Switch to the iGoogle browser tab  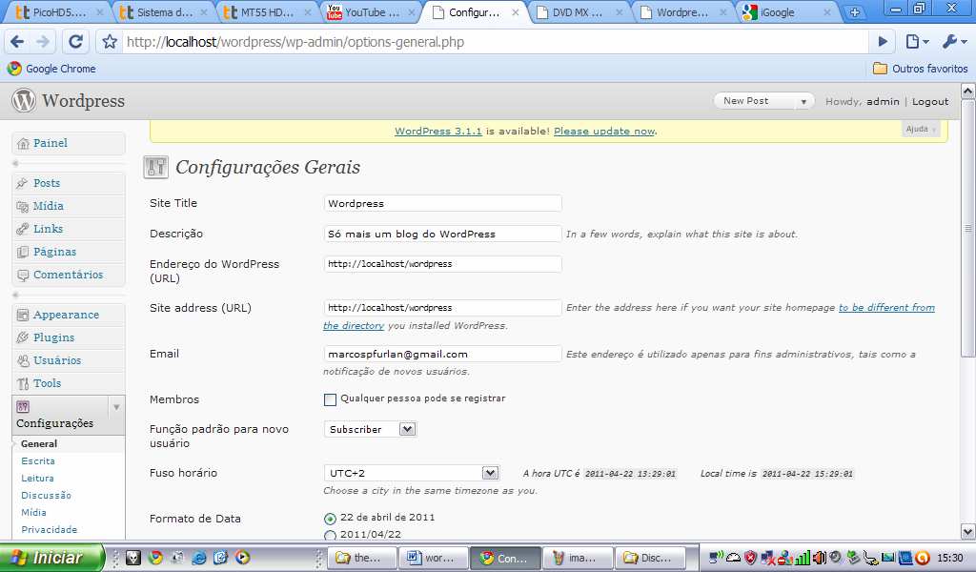coord(787,11)
